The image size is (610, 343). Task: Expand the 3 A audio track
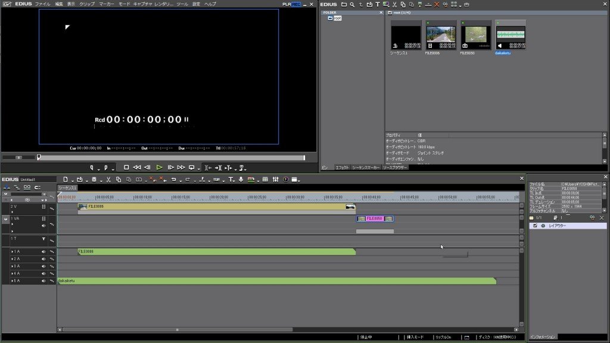[12, 266]
